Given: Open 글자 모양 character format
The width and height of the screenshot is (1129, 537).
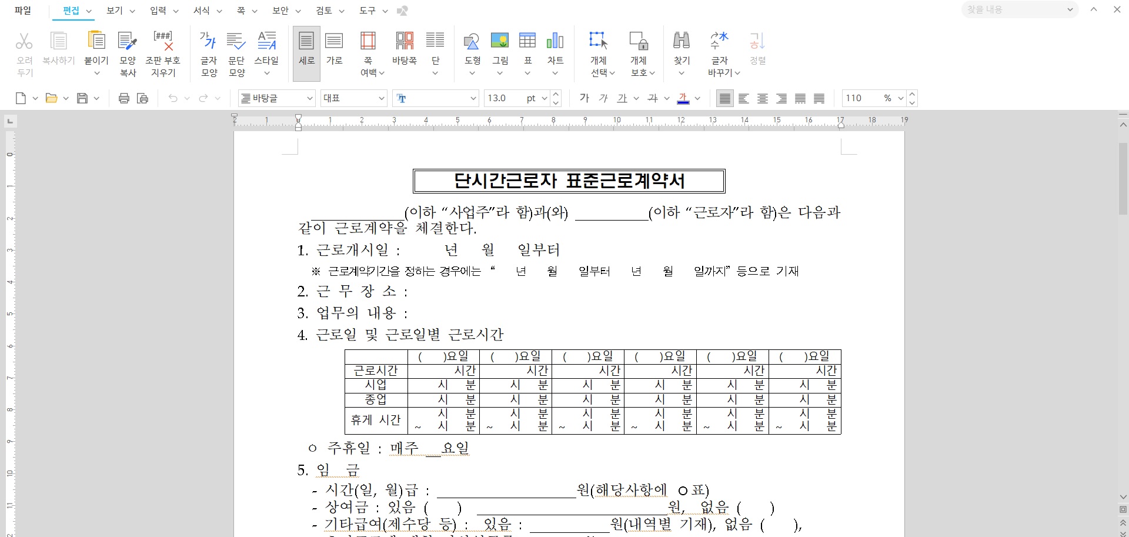Looking at the screenshot, I should click(x=209, y=54).
